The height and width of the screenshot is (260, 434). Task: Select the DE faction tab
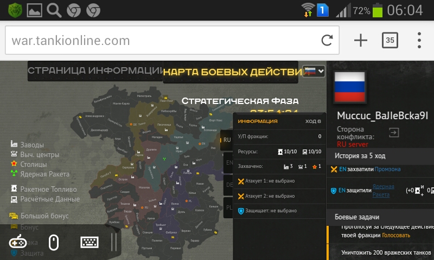coord(228,185)
